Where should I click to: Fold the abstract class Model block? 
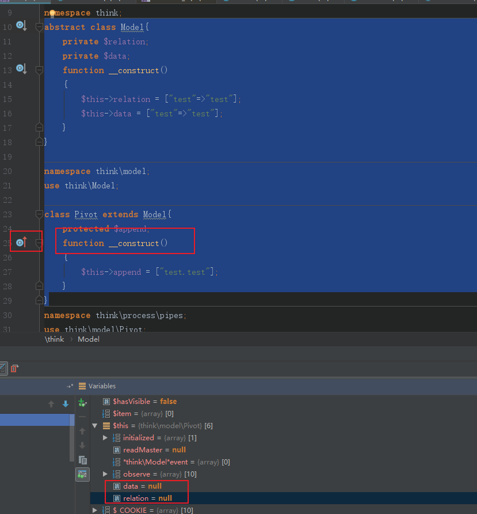coord(39,27)
